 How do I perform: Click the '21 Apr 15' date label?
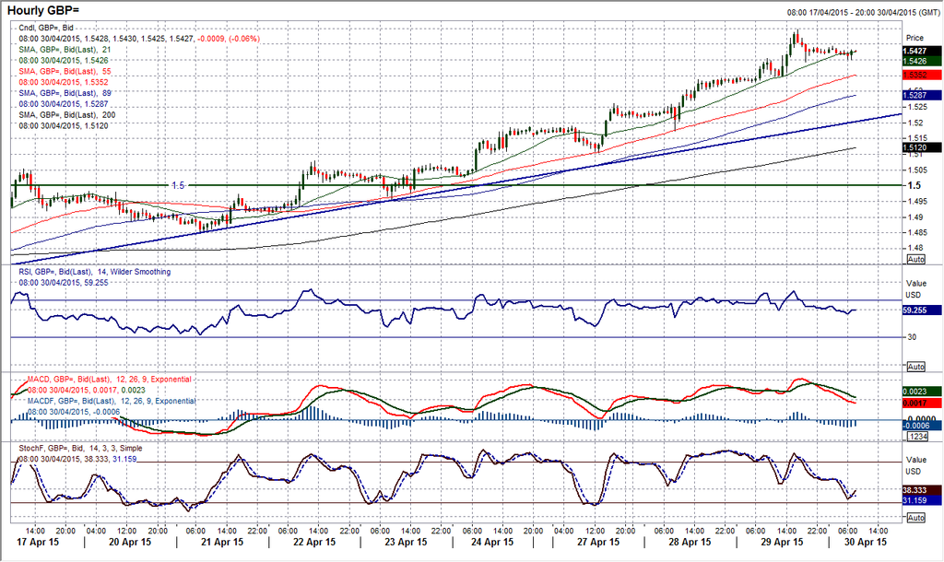222,542
